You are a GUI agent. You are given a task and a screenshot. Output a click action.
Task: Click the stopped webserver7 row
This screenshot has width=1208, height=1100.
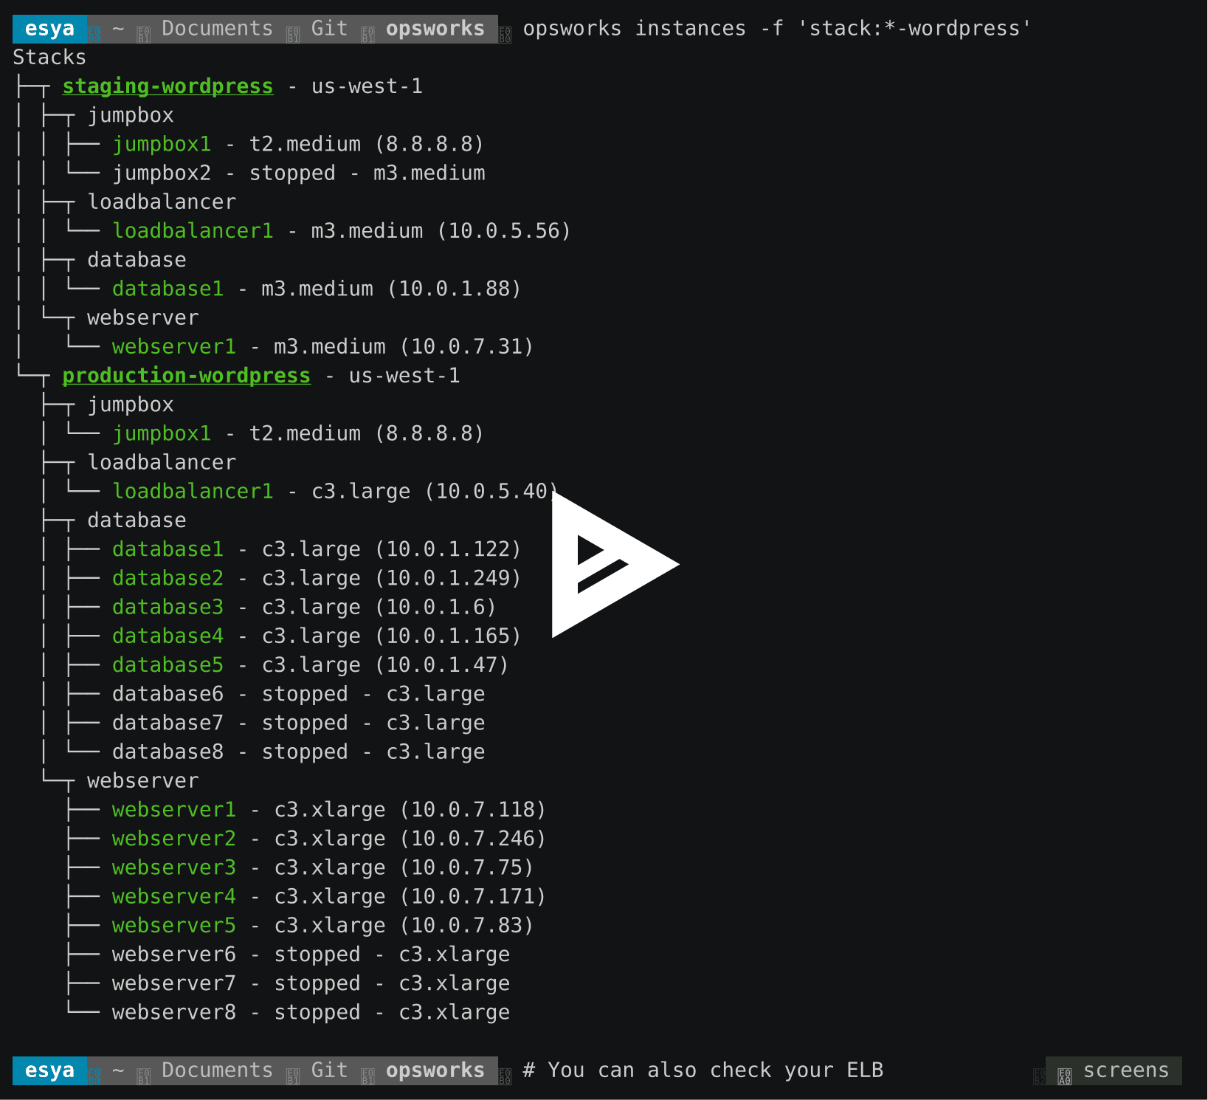pyautogui.click(x=311, y=983)
